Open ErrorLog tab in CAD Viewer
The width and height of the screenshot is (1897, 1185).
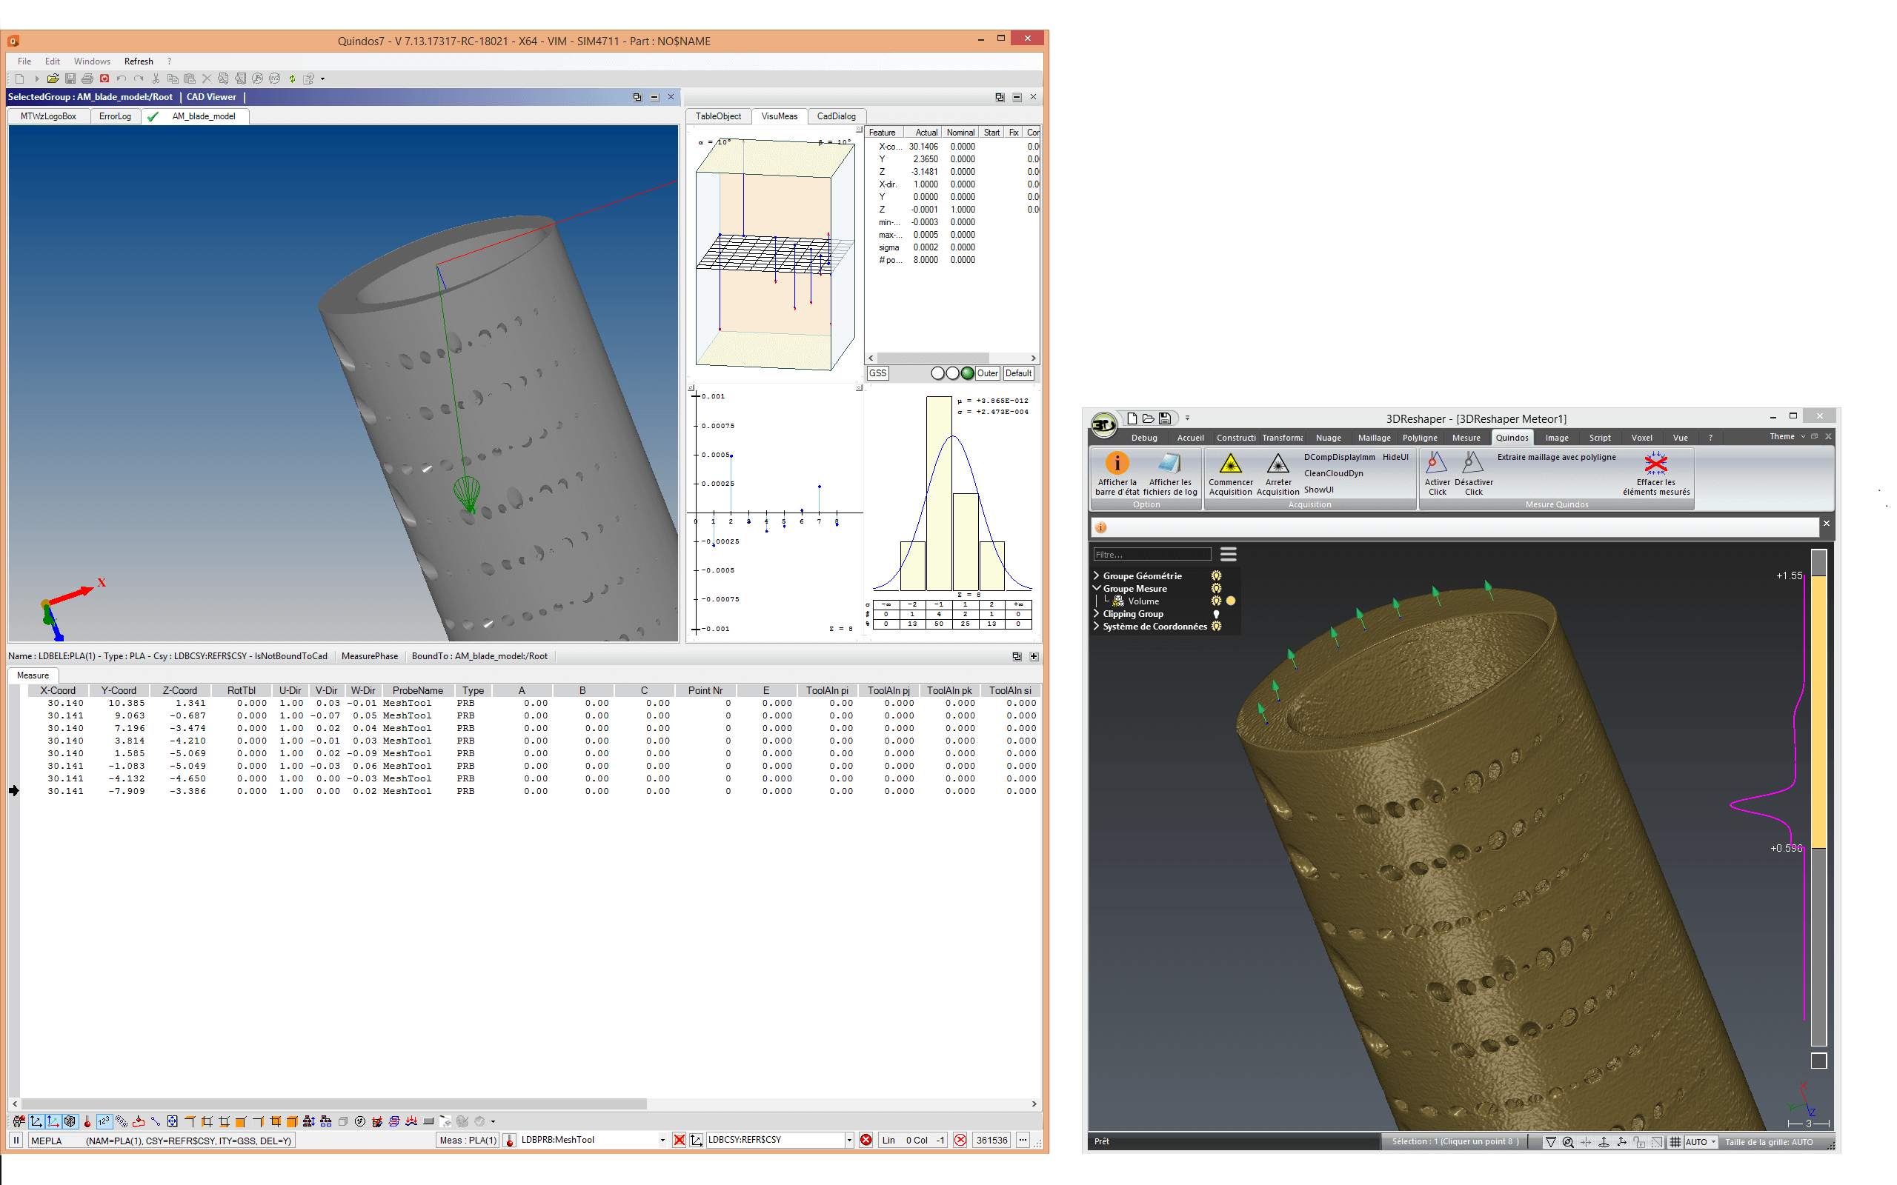pyautogui.click(x=116, y=116)
